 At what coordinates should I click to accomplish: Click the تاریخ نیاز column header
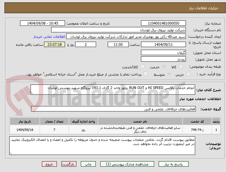click(25, 121)
